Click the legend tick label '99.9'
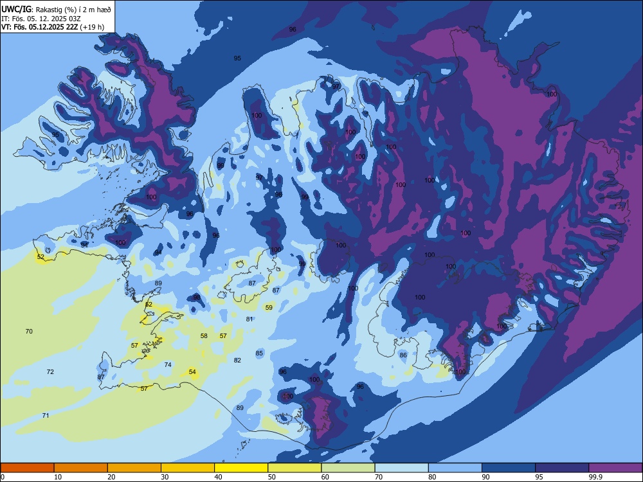This screenshot has height=482, width=643. coord(595,477)
